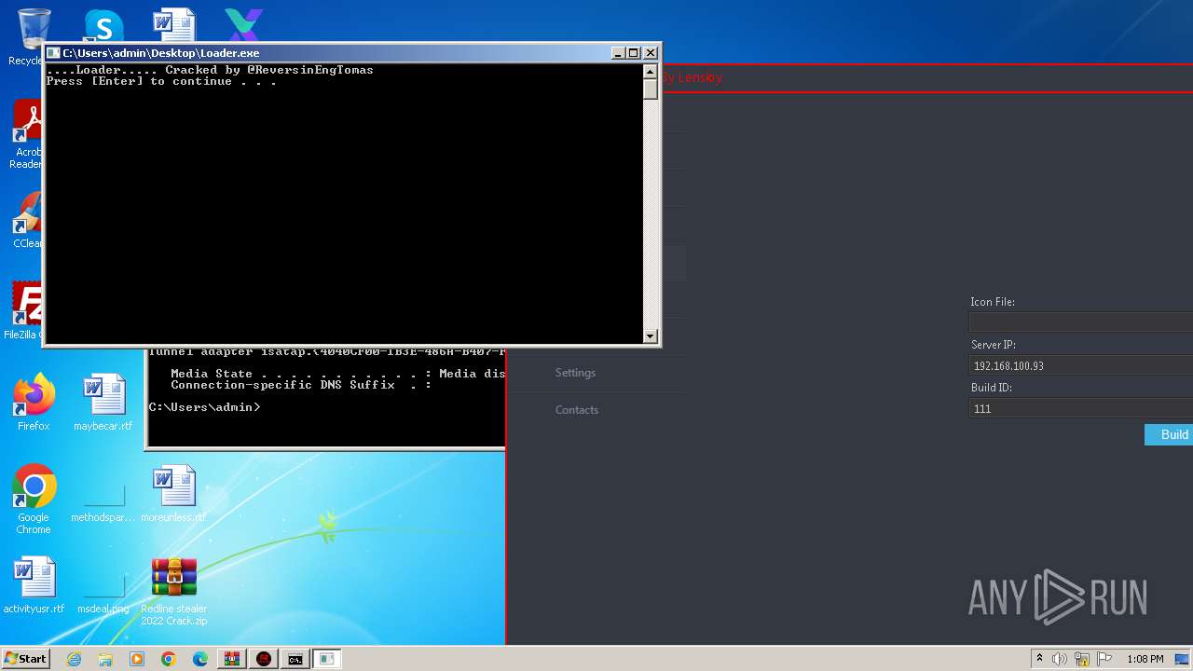1193x671 pixels.
Task: Open Windows Explorer from the taskbar
Action: point(105,659)
